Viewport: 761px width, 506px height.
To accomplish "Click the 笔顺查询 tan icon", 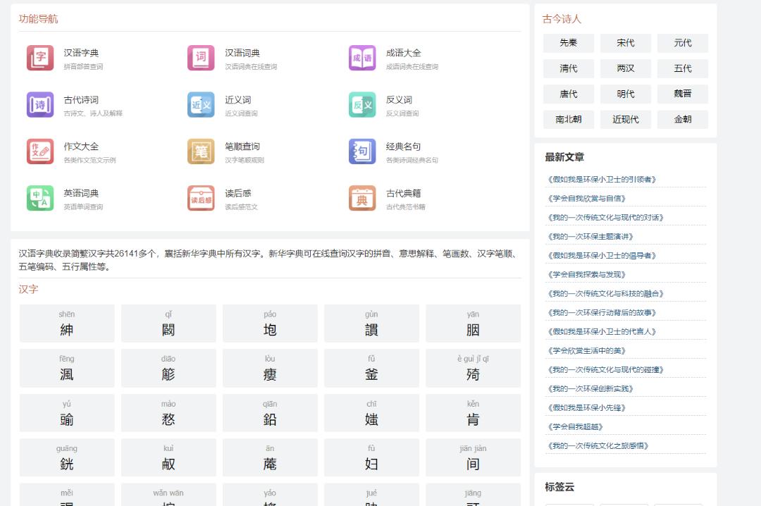I will (x=201, y=152).
